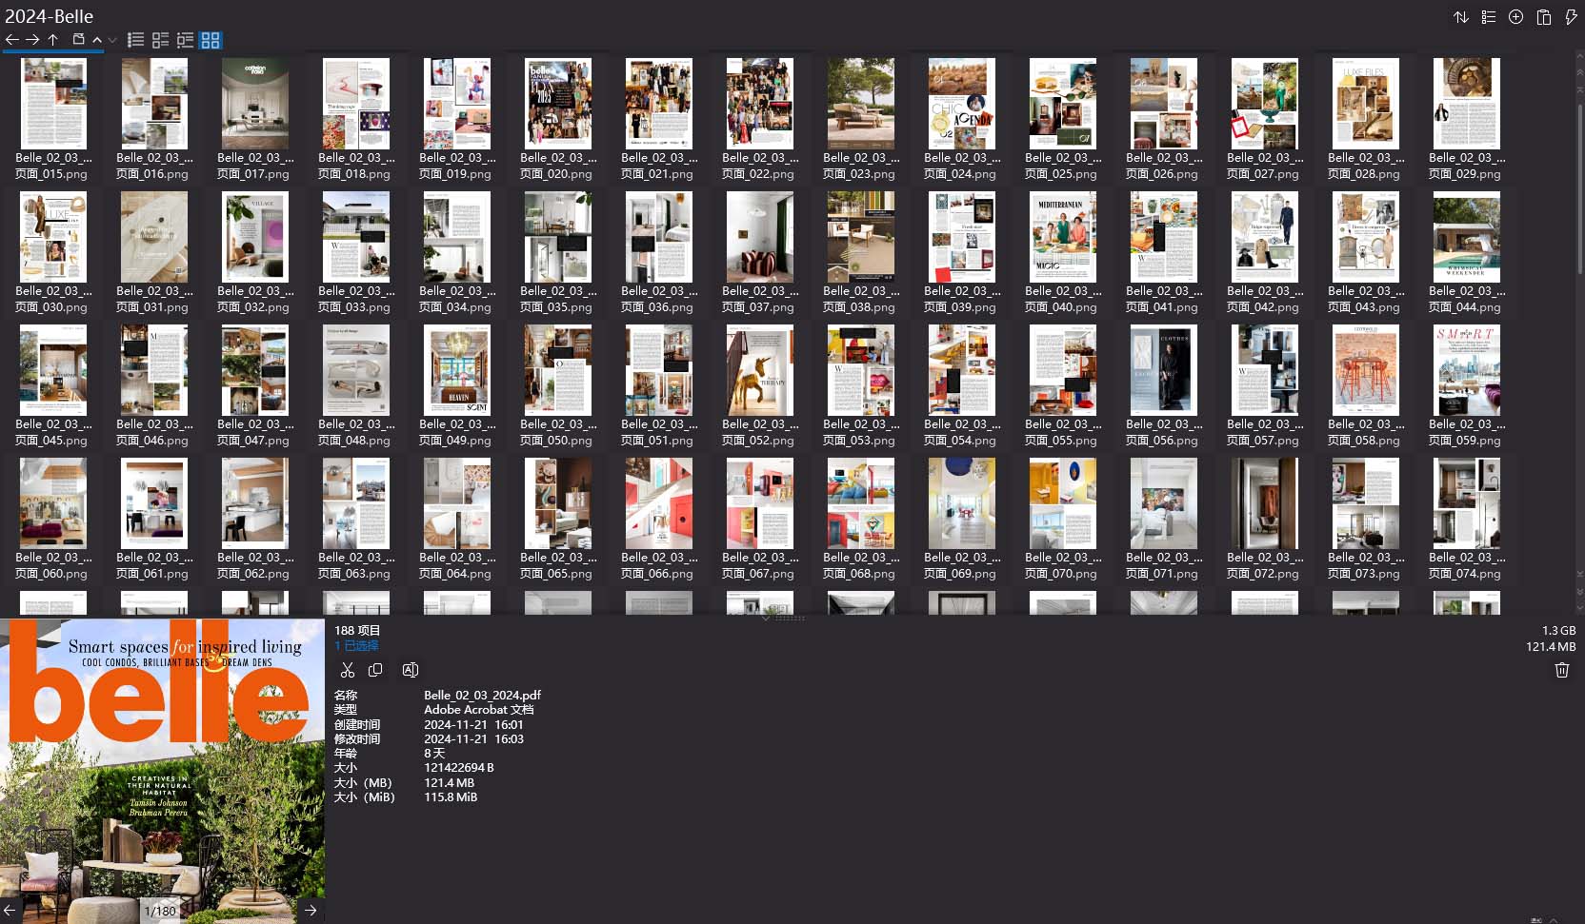The height and width of the screenshot is (924, 1585).
Task: Select the thumbnail grid view mode
Action: click(x=211, y=40)
